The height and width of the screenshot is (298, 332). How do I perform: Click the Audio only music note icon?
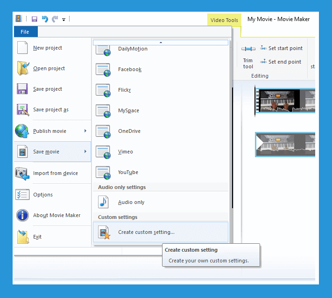pyautogui.click(x=103, y=202)
